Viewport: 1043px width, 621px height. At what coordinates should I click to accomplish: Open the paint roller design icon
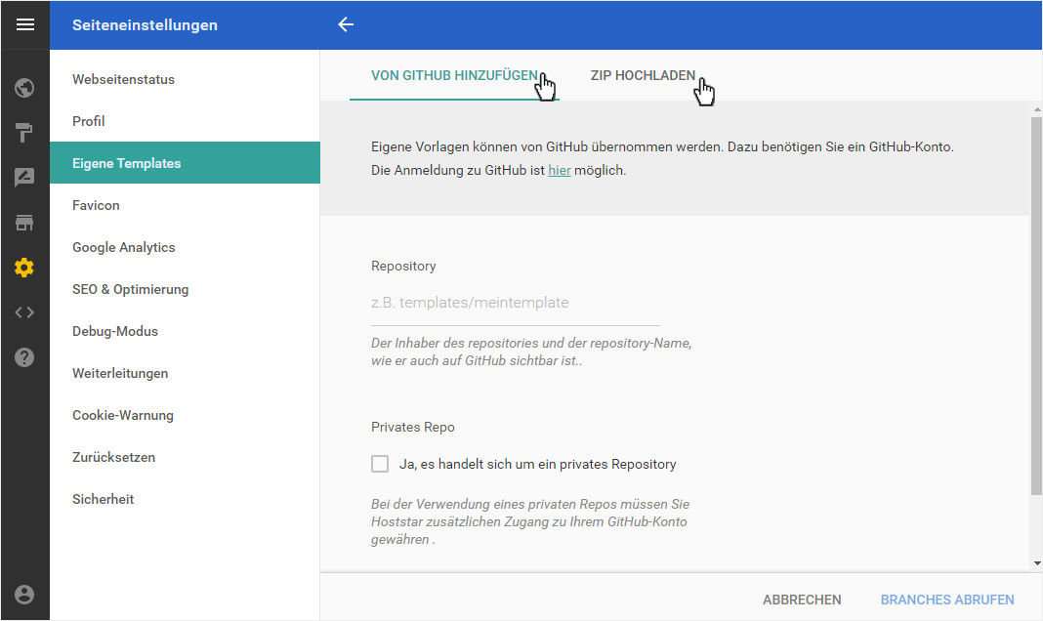click(x=24, y=133)
